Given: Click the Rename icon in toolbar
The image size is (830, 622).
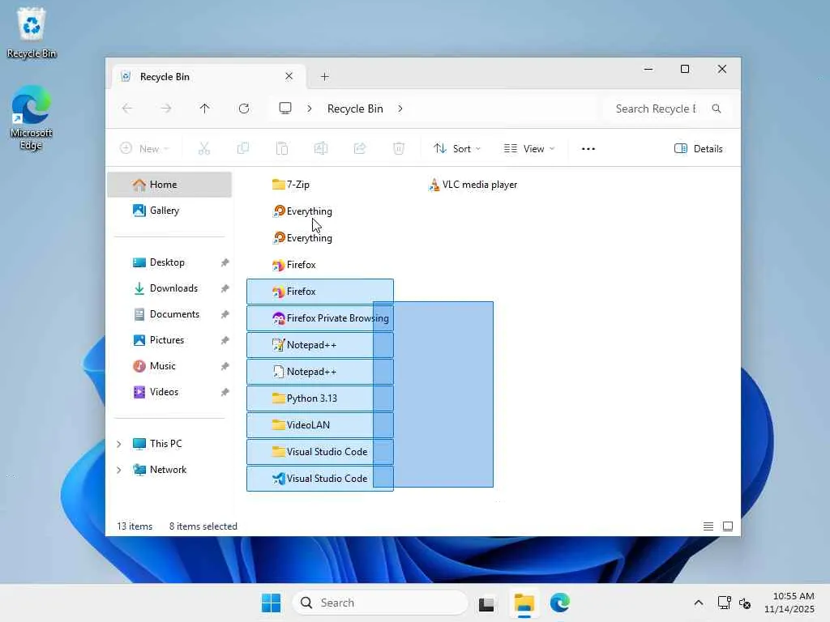Looking at the screenshot, I should pos(321,149).
